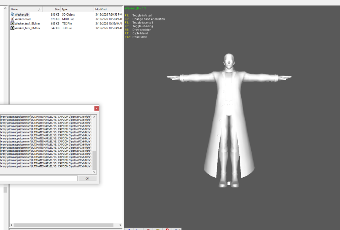Select the Wesker_tex2_BM.tex texture file icon
340x230 pixels.
12,28
